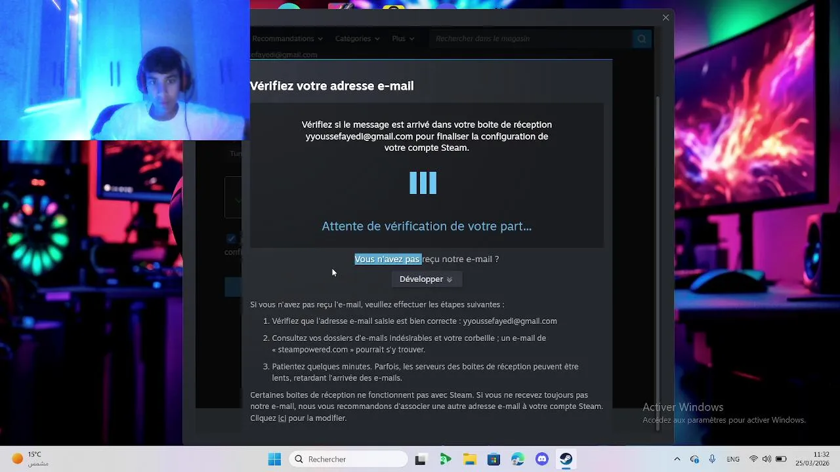The width and height of the screenshot is (840, 472).
Task: Click the Rechercher dans le magasin field
Action: point(530,39)
